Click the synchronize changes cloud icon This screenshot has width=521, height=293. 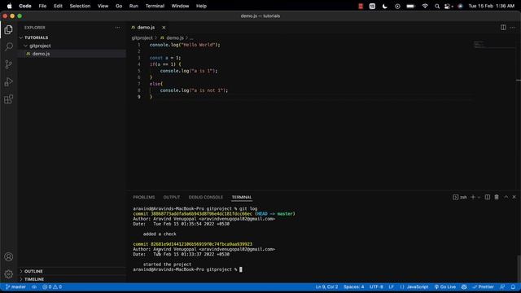(x=34, y=287)
